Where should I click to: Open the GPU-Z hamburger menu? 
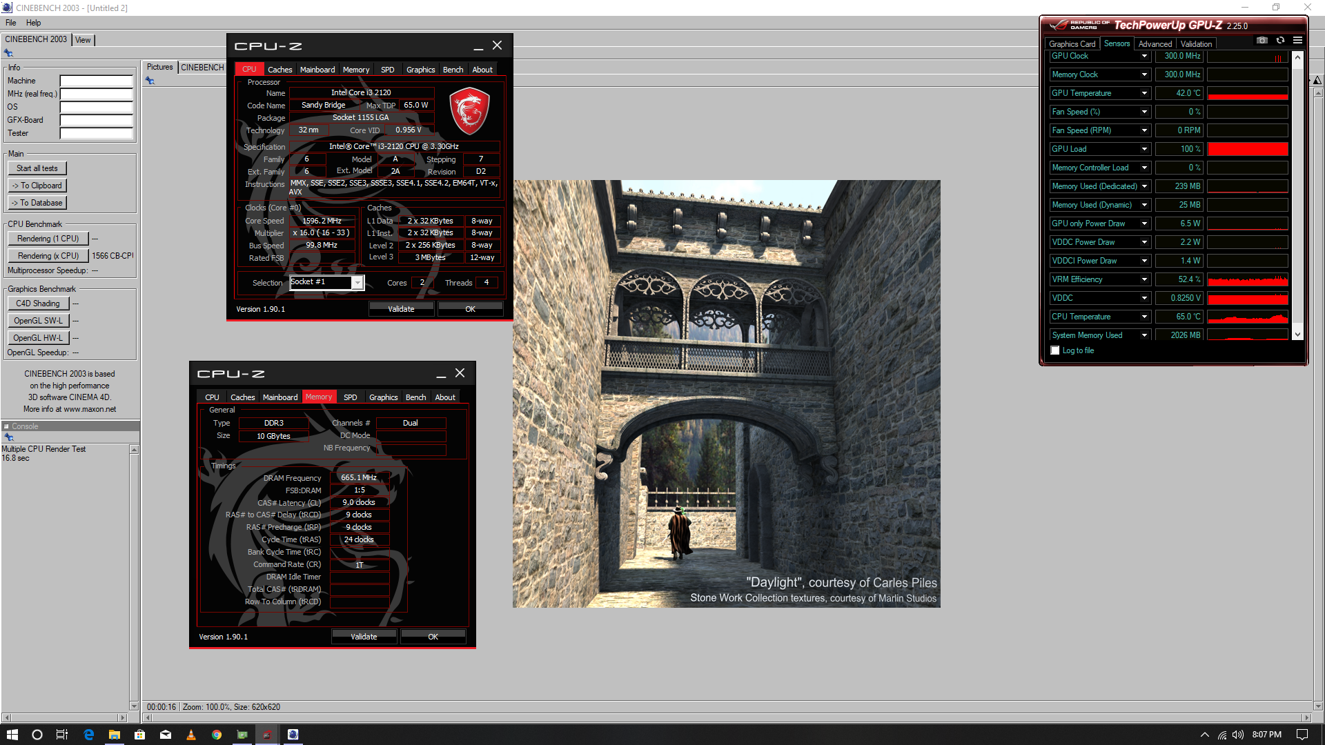pos(1297,41)
